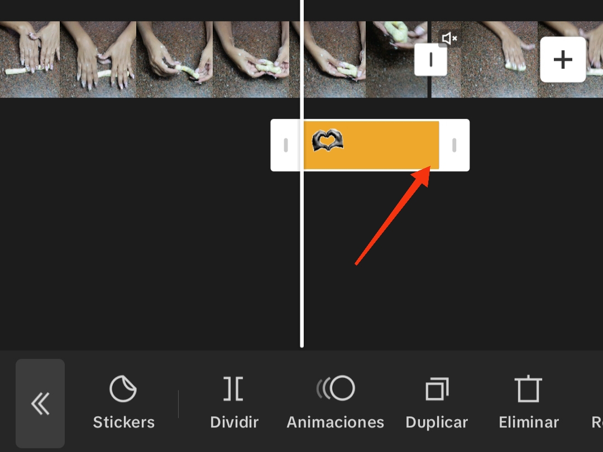
Task: Open the transition button between clips
Action: pyautogui.click(x=430, y=60)
